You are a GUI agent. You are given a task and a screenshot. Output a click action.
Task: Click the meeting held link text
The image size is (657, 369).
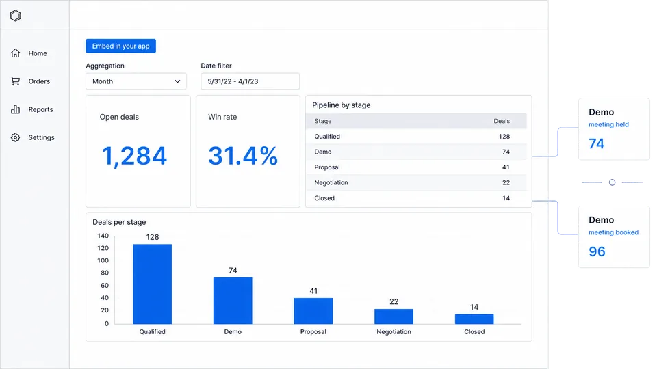click(x=608, y=124)
